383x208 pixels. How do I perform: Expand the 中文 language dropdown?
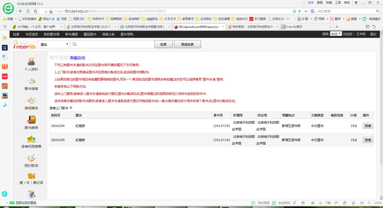point(336,34)
